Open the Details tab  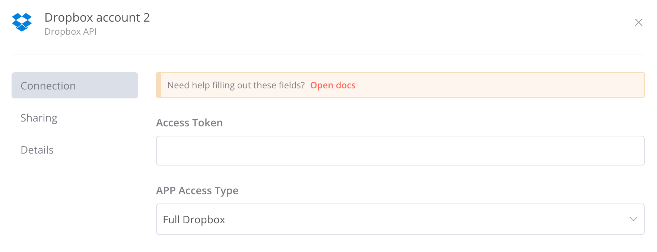click(37, 150)
